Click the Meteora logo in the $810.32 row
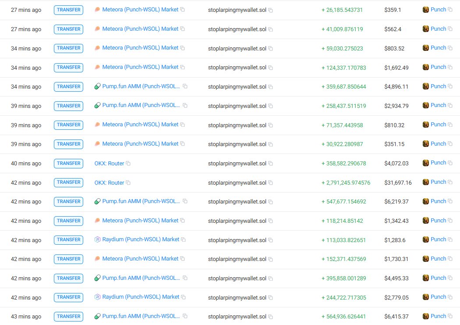This screenshot has height=325, width=460. [97, 125]
